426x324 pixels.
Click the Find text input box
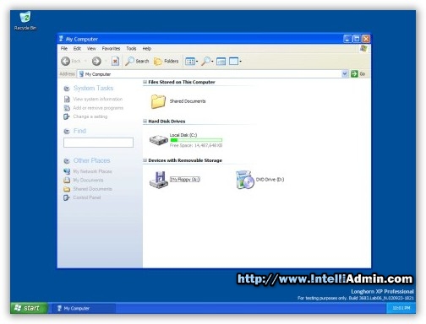(98, 143)
